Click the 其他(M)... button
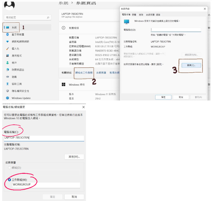 (x=74, y=157)
